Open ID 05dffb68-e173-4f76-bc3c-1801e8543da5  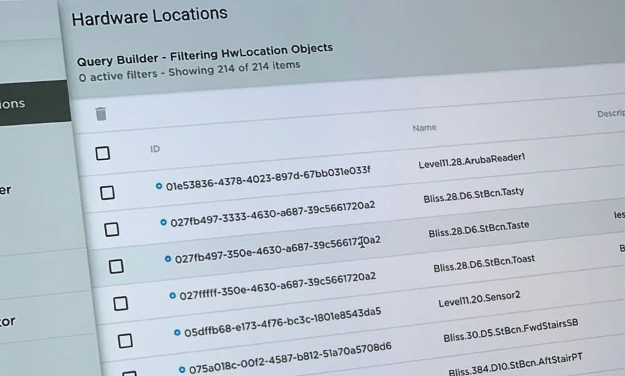click(282, 322)
